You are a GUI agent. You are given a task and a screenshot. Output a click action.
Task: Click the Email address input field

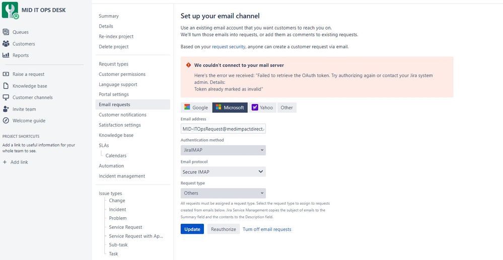coord(223,129)
